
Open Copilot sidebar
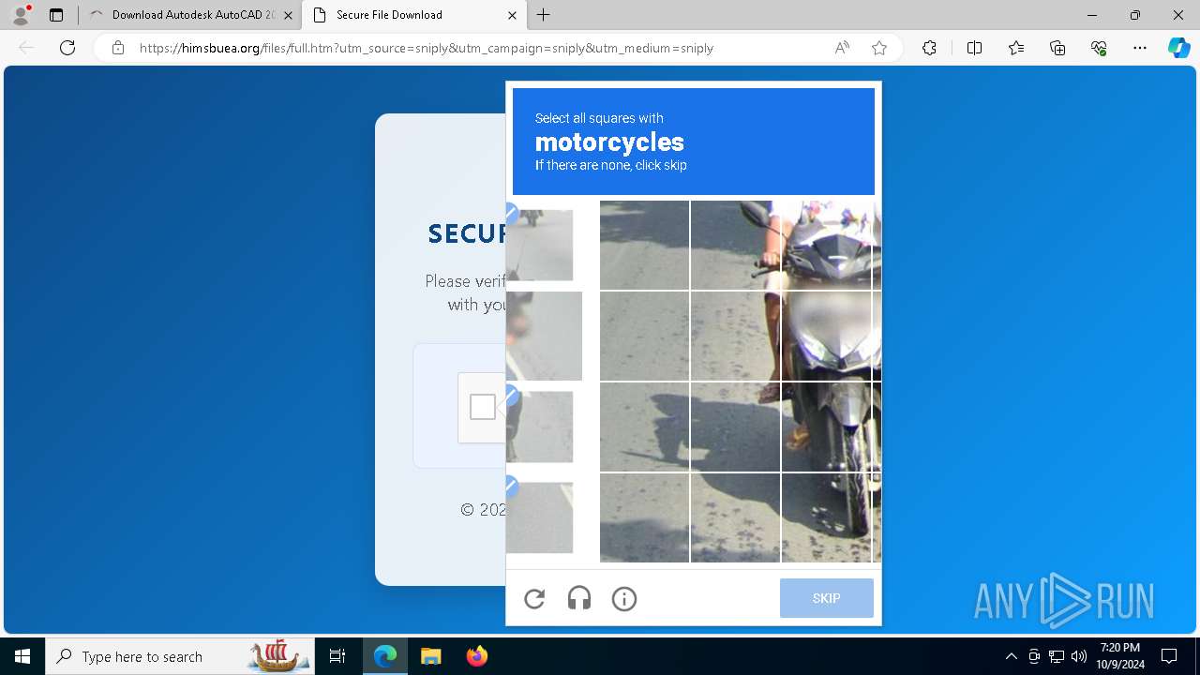(x=1178, y=48)
